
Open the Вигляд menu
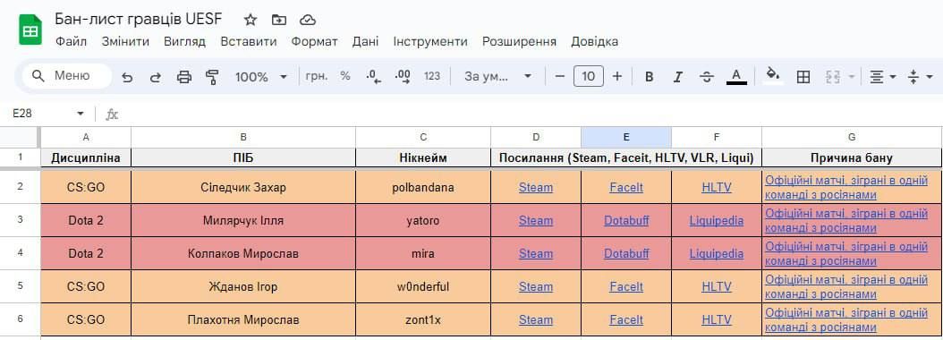tap(184, 41)
